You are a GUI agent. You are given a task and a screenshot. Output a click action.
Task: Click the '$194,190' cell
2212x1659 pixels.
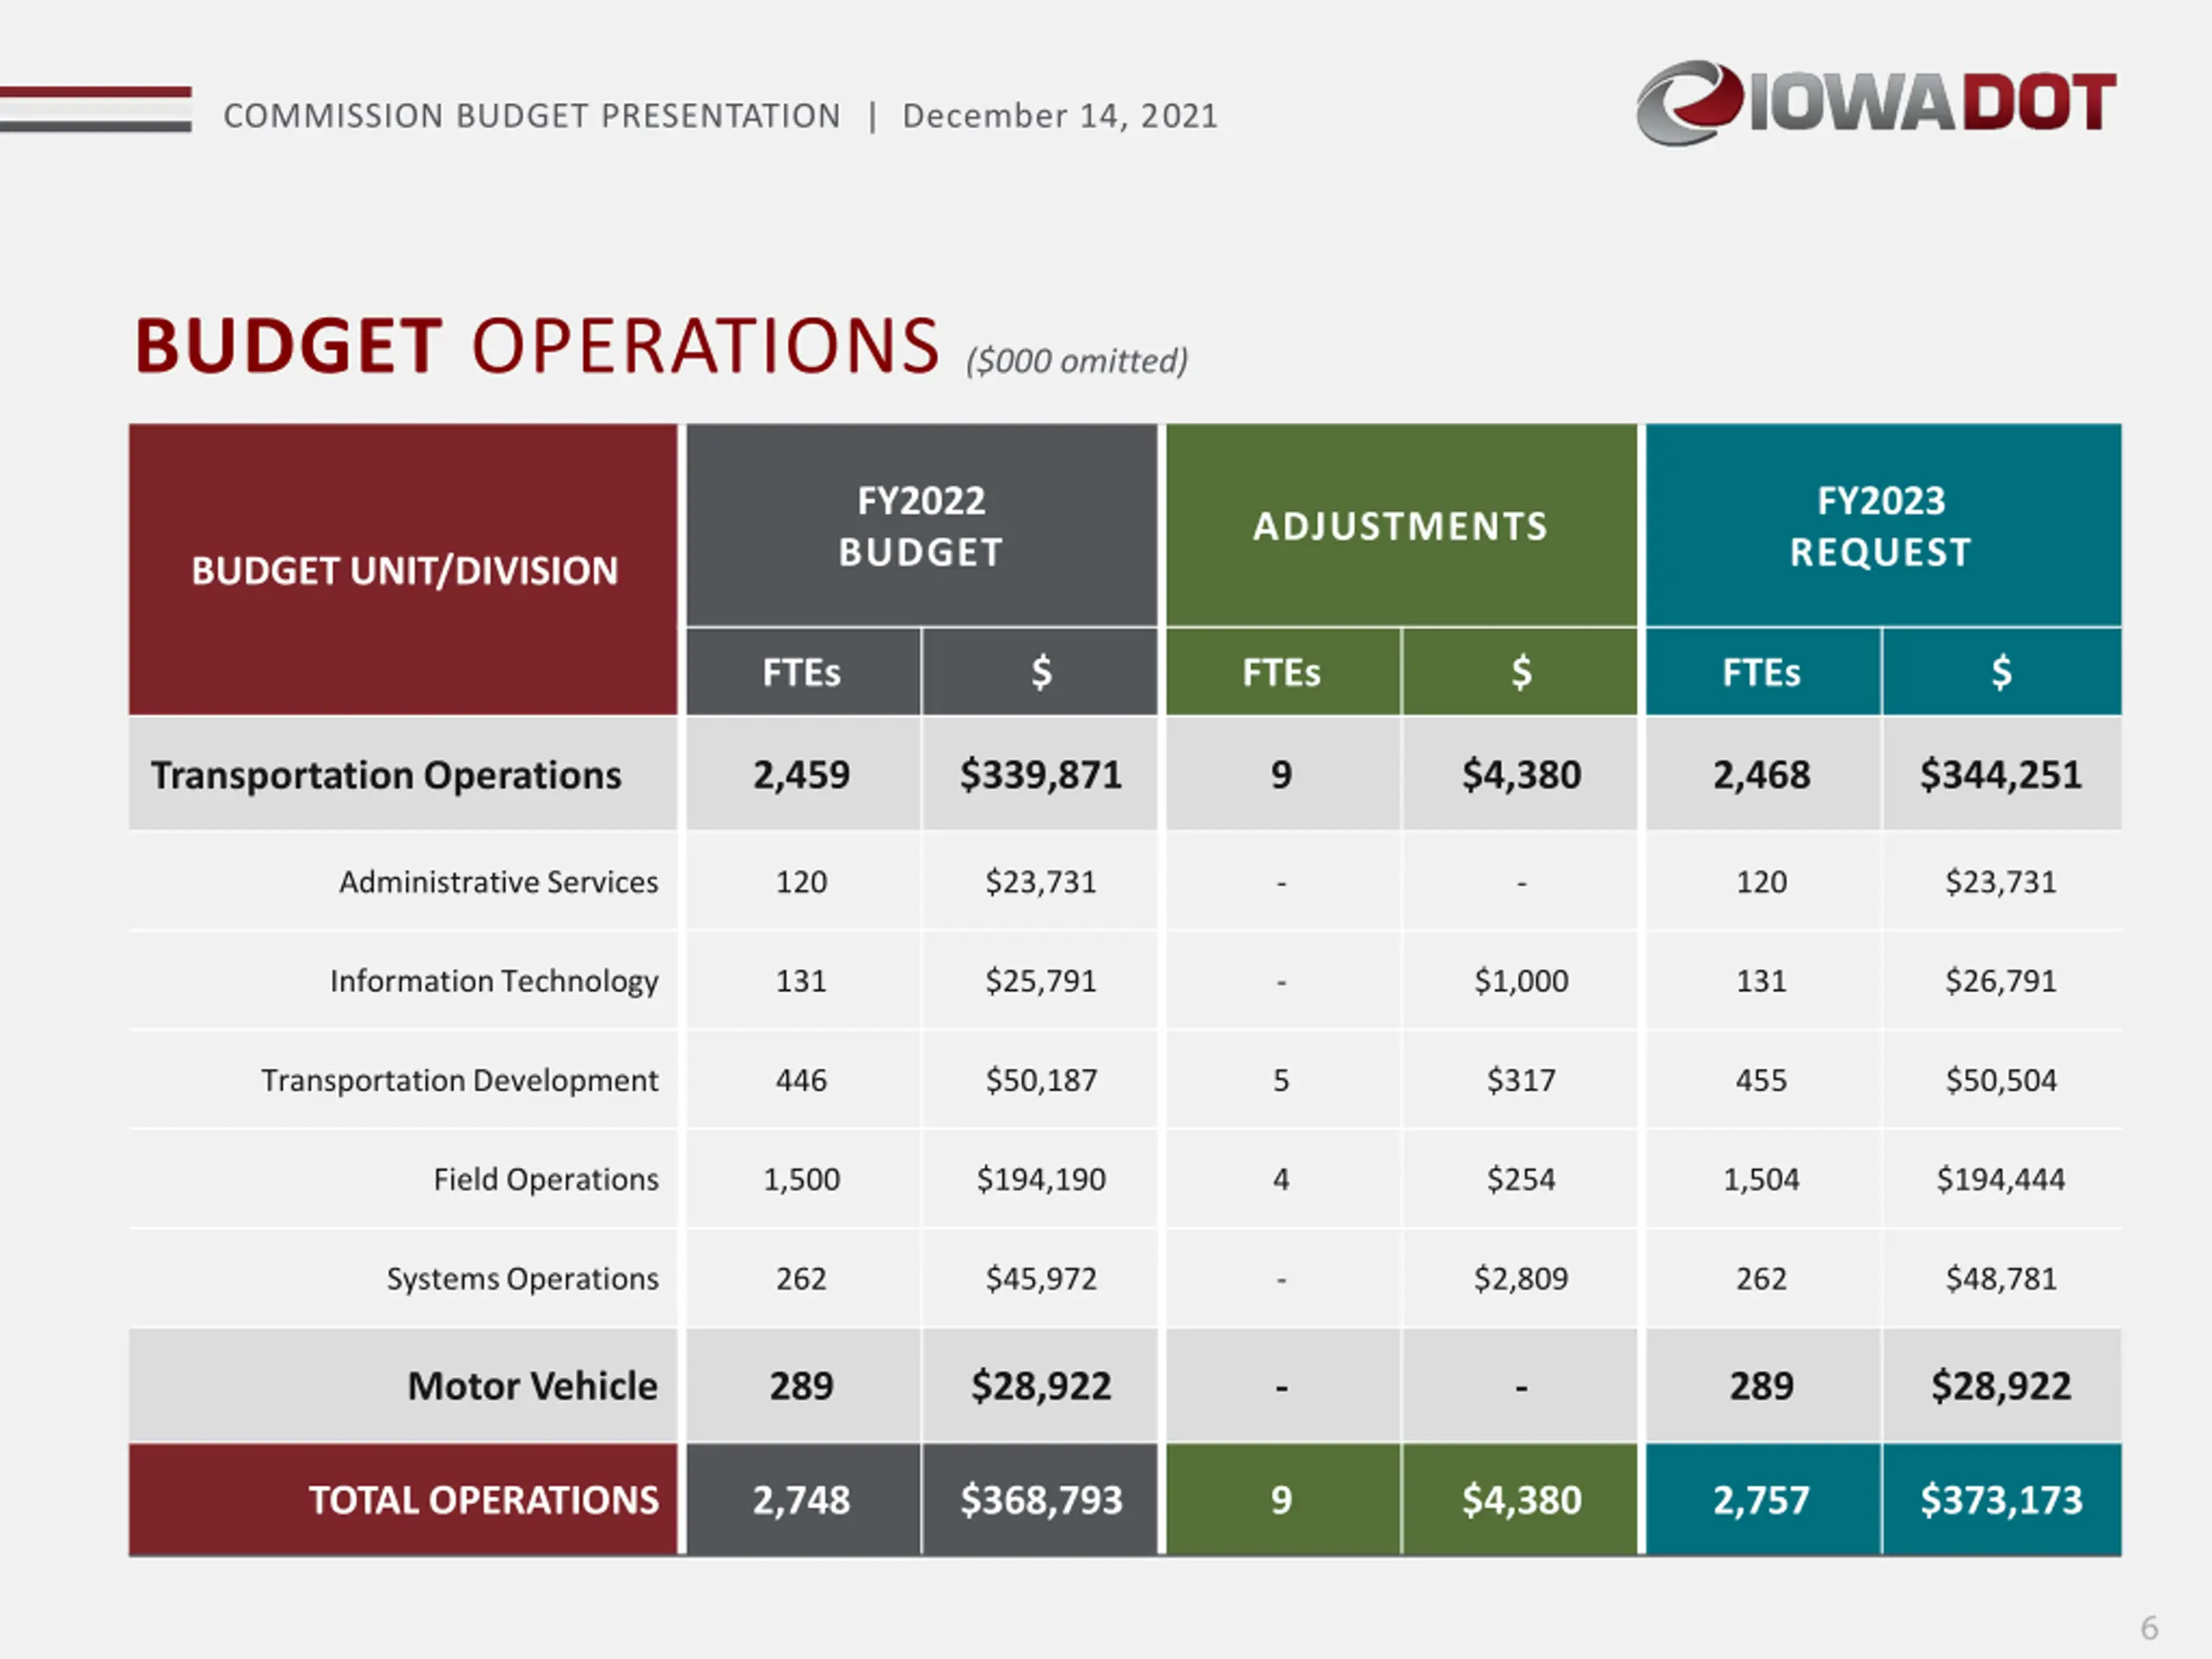(x=1040, y=1179)
